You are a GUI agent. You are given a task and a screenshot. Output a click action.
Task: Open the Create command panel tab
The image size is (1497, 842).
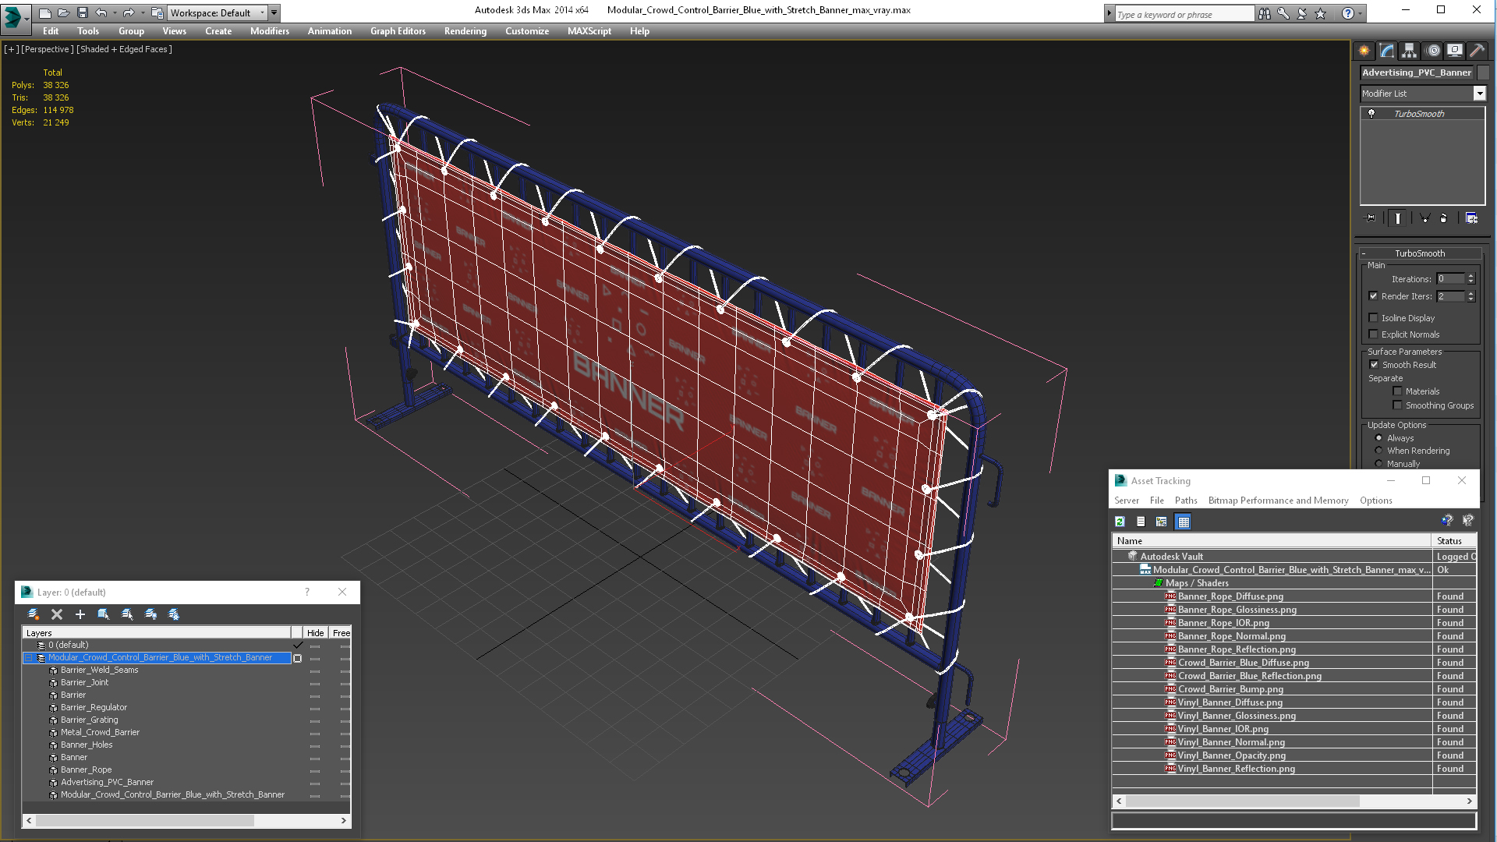1364,51
